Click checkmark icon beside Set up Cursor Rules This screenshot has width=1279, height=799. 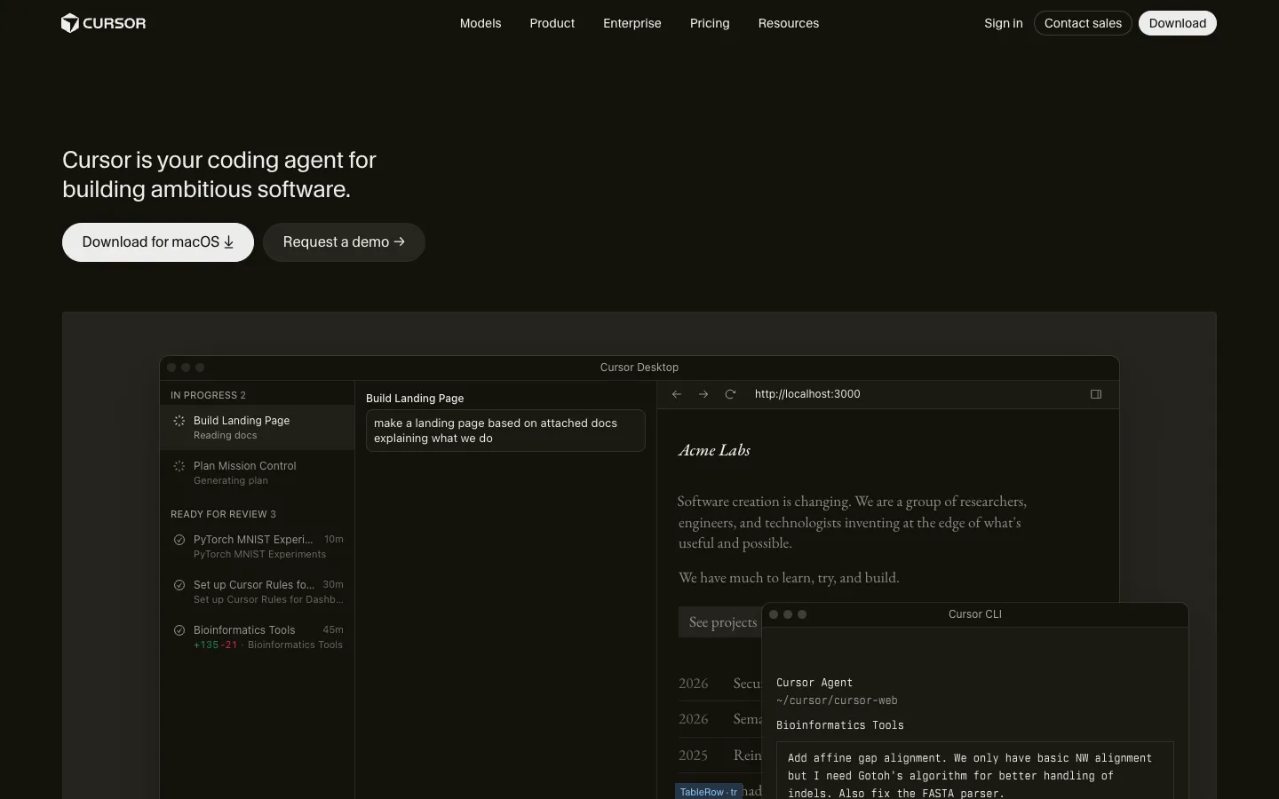click(179, 585)
